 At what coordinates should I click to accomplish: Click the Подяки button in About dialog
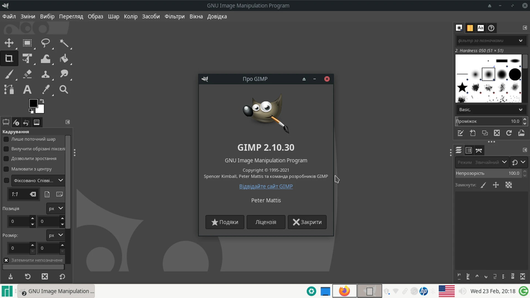point(225,222)
